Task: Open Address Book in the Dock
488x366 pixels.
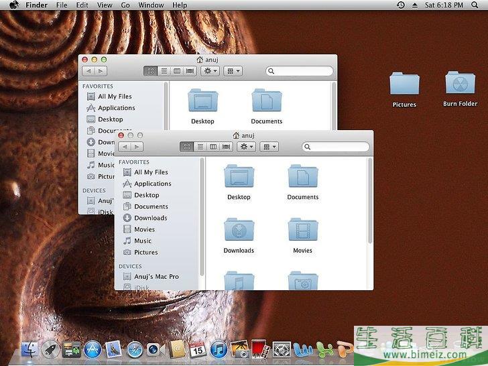Action: click(177, 349)
